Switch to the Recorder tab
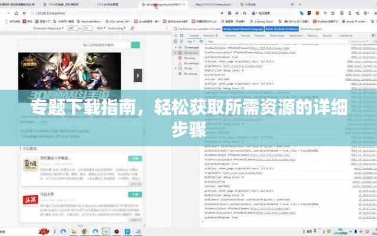This screenshot has height=236, width=377. pos(211,35)
